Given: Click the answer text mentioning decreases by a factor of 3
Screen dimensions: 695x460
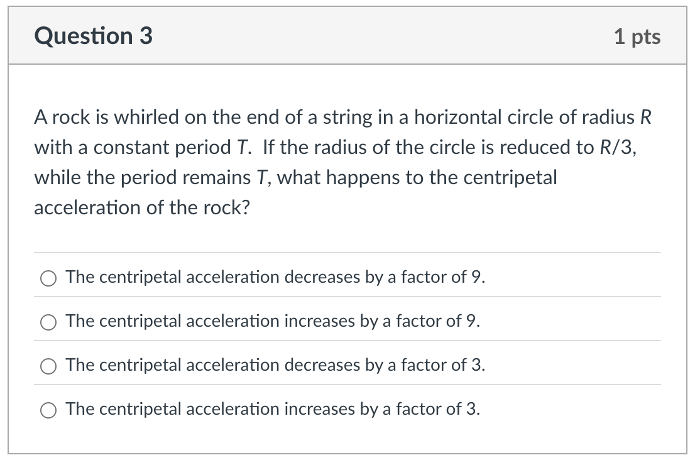Looking at the screenshot, I should click(276, 365).
